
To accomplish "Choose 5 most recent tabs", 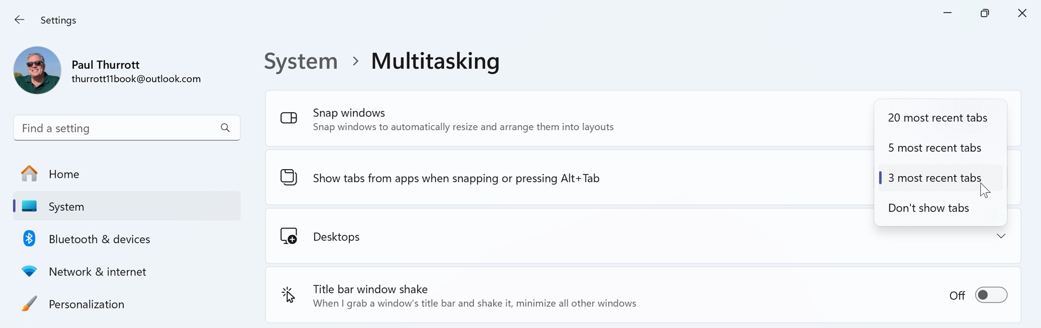I will pos(934,148).
